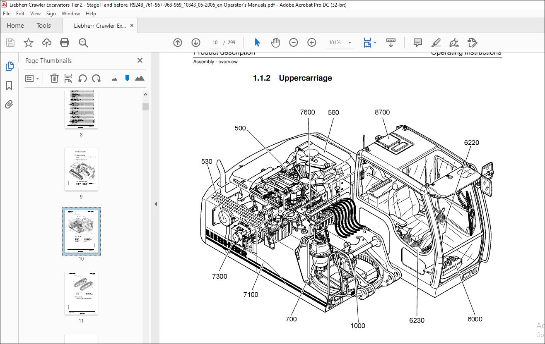545x344 pixels.
Task: Go to previous page with up arrow
Action: tap(178, 43)
